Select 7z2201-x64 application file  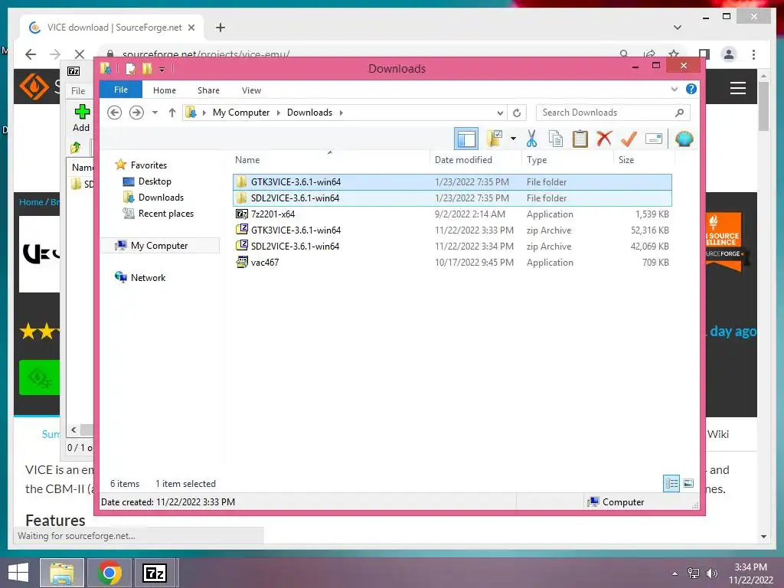click(452, 214)
